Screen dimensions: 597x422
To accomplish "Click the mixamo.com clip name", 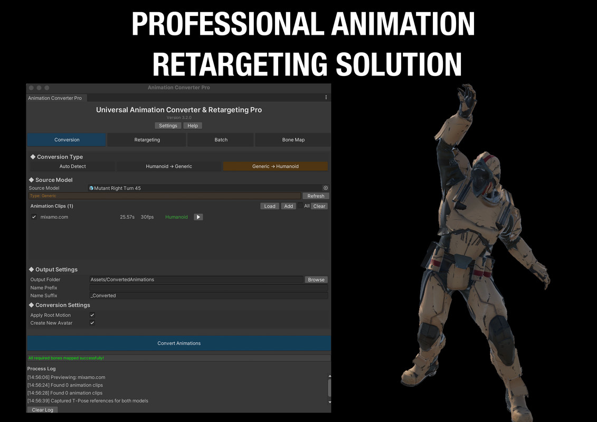I will [54, 217].
